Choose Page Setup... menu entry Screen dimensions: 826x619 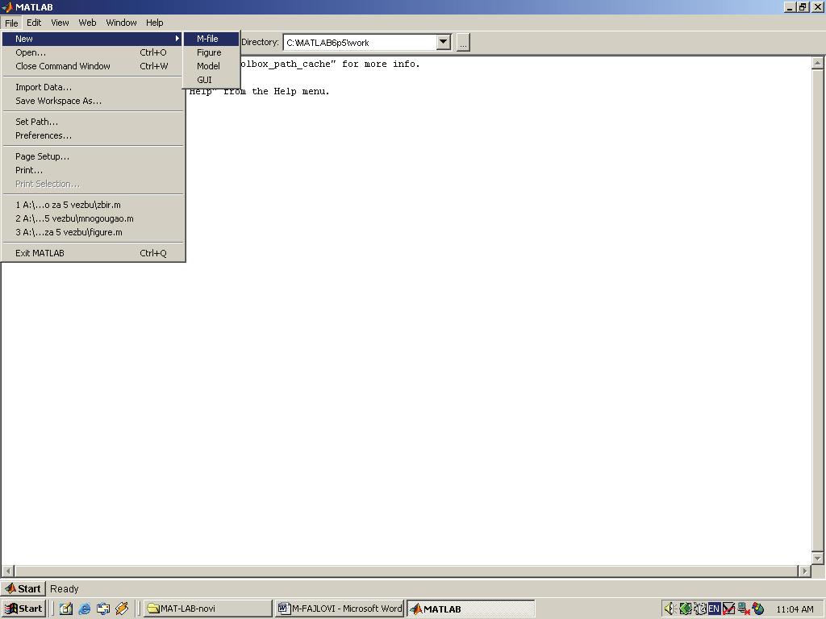pos(93,156)
